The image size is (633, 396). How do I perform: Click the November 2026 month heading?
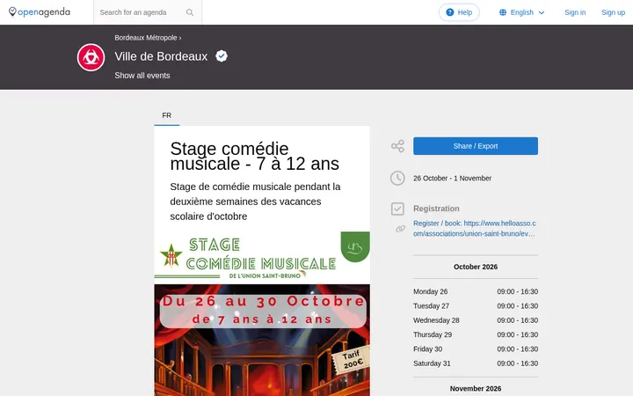tap(476, 388)
